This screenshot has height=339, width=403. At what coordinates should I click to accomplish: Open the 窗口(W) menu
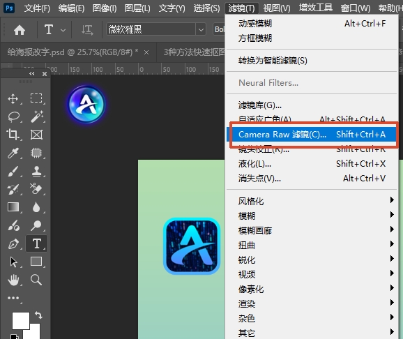355,8
